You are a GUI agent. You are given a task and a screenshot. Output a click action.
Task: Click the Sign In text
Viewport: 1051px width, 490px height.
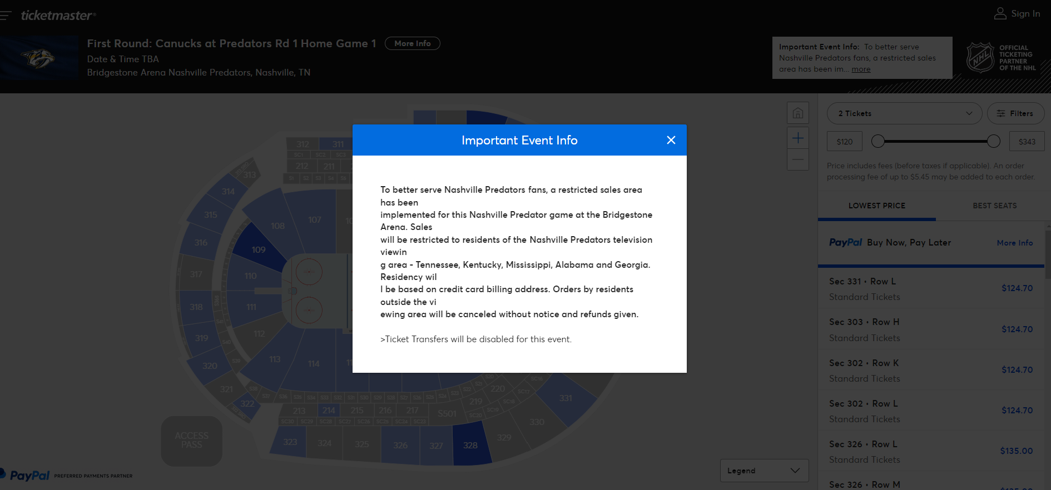(1025, 14)
